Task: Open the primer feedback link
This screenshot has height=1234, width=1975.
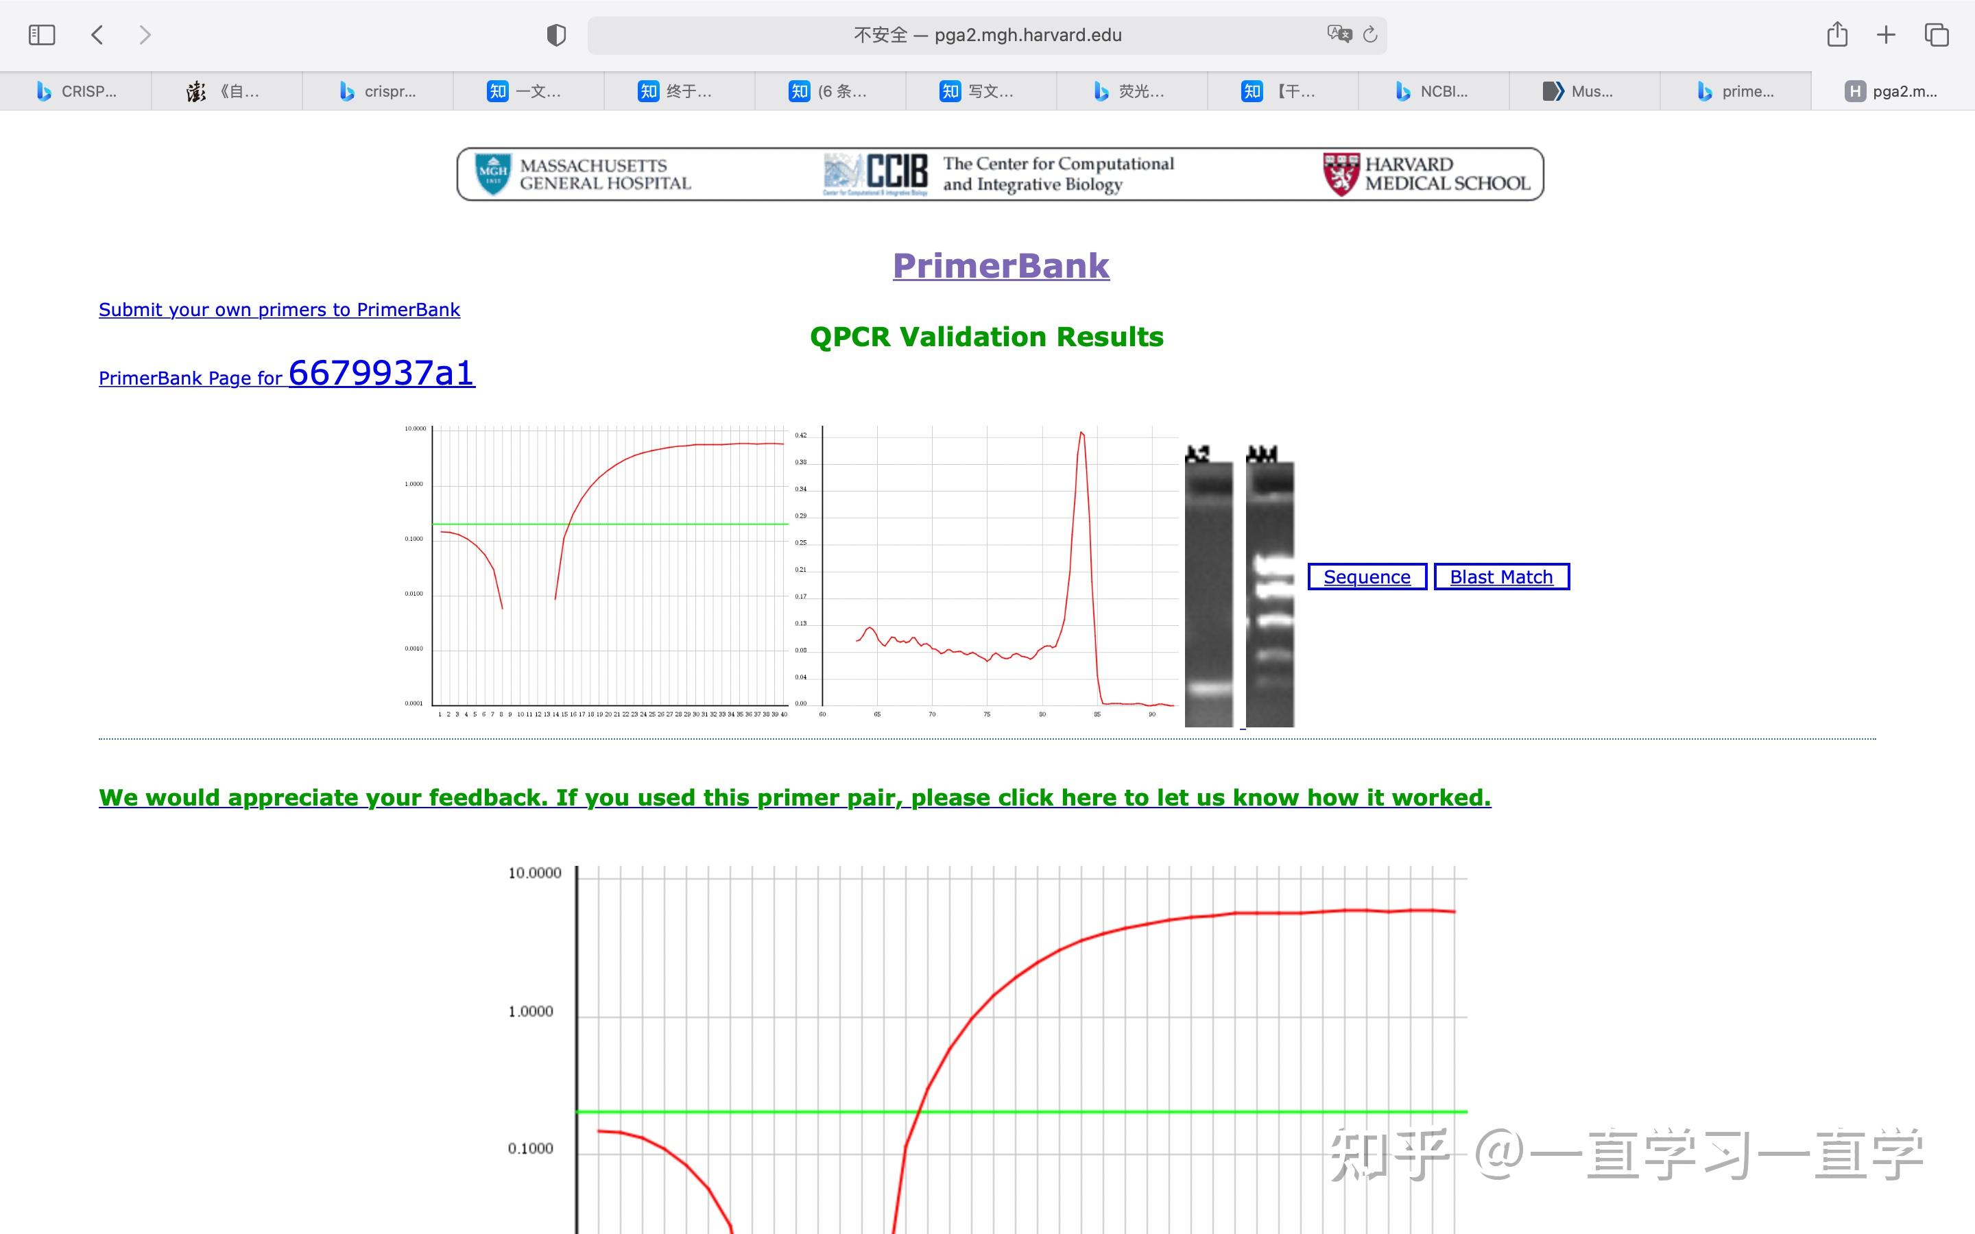Action: click(x=794, y=797)
